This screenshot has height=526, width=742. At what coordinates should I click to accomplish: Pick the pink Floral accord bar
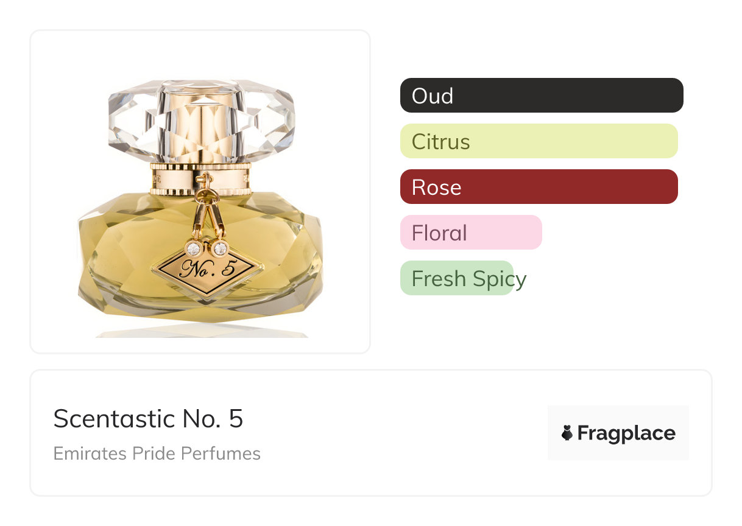471,233
